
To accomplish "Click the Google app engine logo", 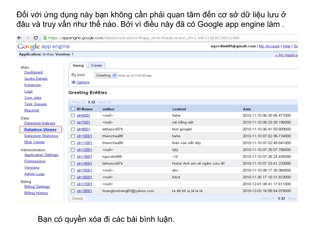I will [44, 47].
